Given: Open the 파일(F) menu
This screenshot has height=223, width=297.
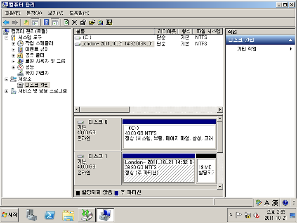Looking at the screenshot, I should [x=13, y=13].
